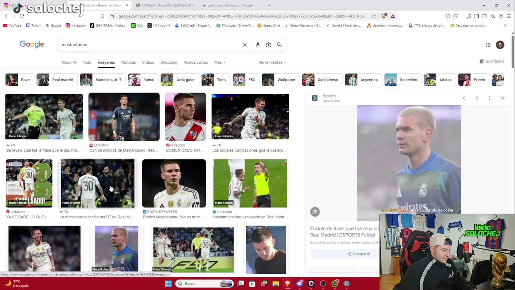Submit search with the magnifying glass icon
This screenshot has width=515, height=290.
tap(279, 45)
